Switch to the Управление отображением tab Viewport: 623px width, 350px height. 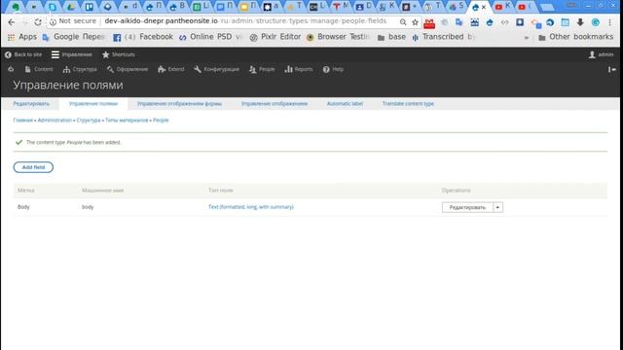click(275, 104)
